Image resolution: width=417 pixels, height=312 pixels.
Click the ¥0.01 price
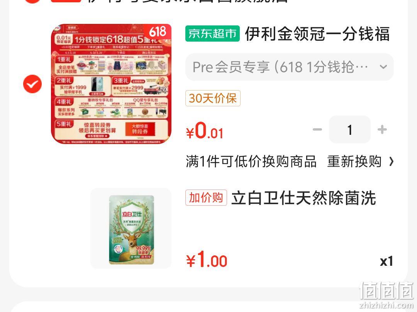(205, 130)
